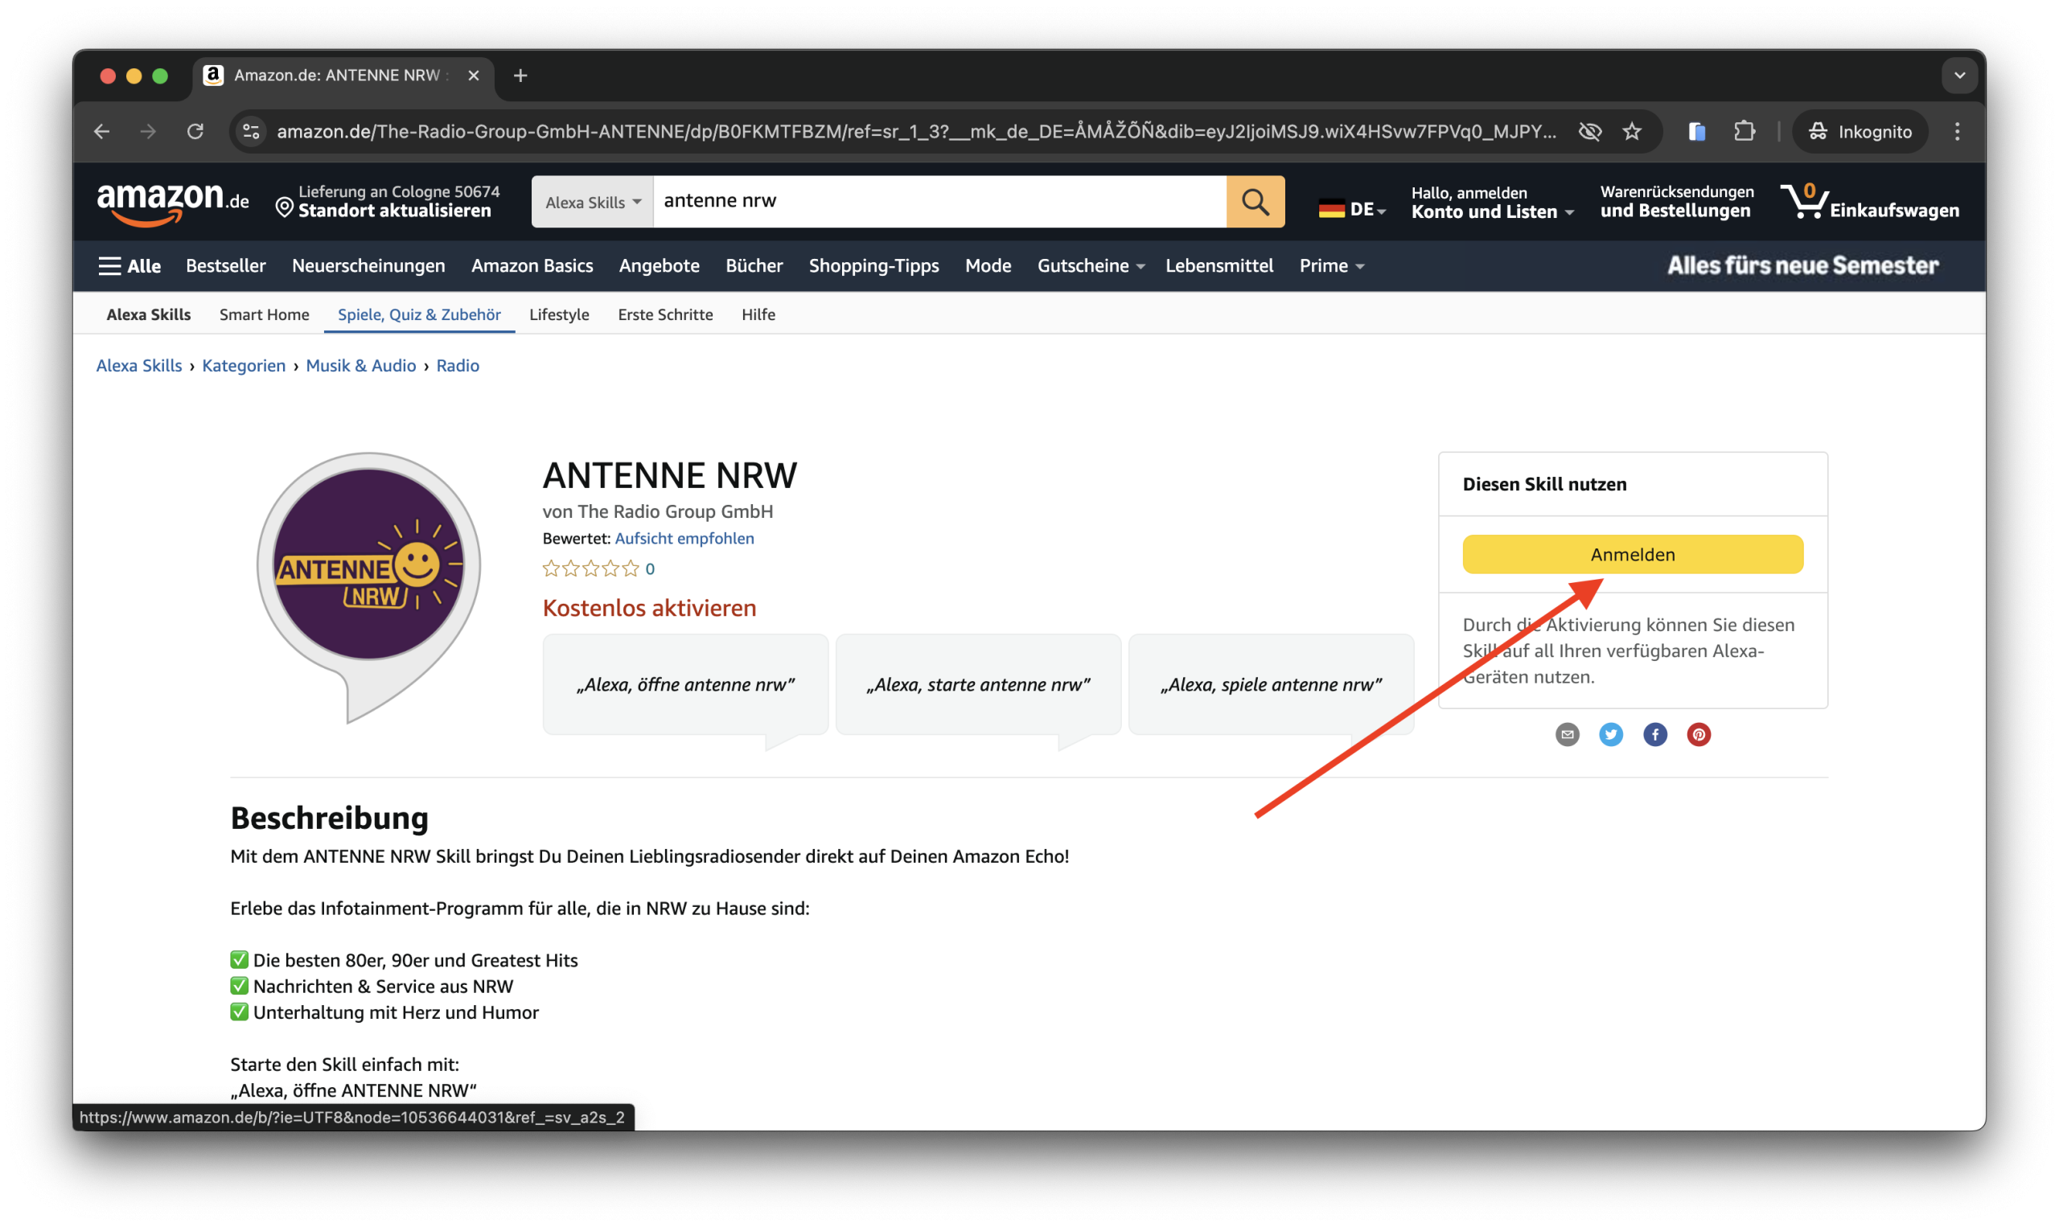Expand the tab search chevron
2059x1227 pixels.
tap(1959, 76)
